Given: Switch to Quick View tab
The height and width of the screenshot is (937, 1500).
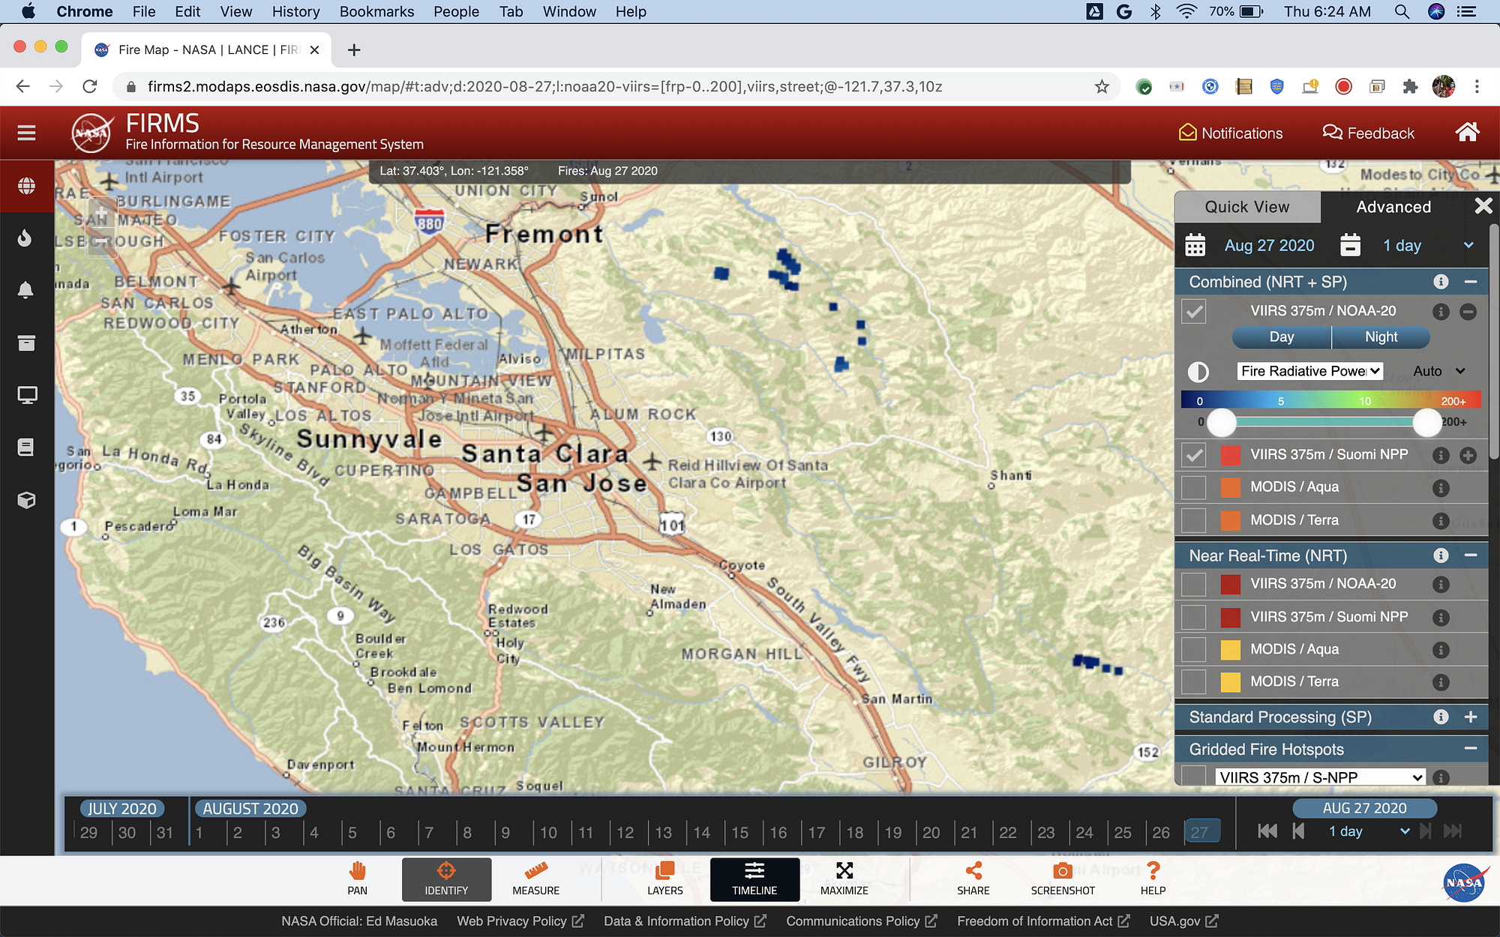Looking at the screenshot, I should click(1246, 207).
